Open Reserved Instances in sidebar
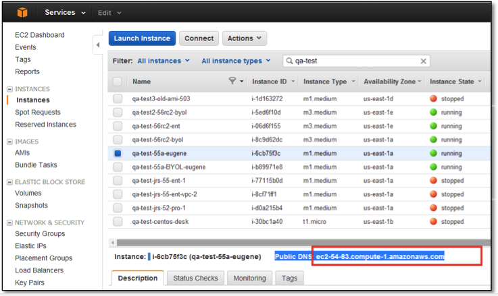The width and height of the screenshot is (498, 296). click(46, 125)
